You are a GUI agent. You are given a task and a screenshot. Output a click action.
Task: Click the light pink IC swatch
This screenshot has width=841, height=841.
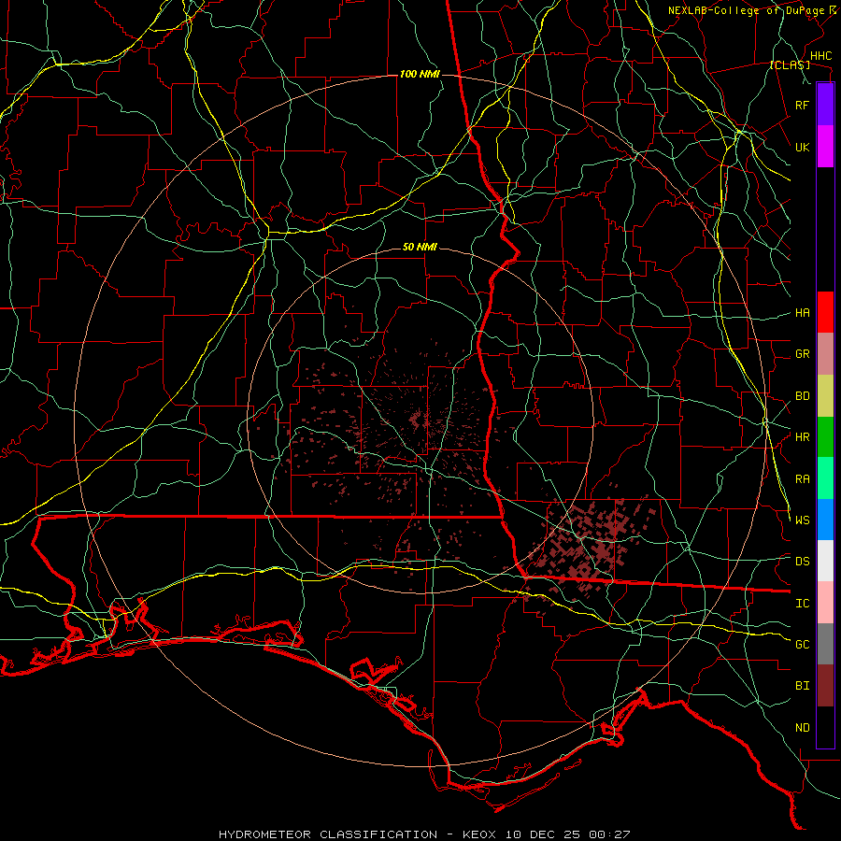(825, 603)
